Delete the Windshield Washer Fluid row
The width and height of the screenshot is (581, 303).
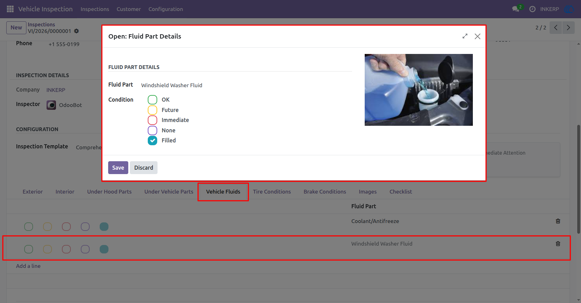tap(558, 244)
